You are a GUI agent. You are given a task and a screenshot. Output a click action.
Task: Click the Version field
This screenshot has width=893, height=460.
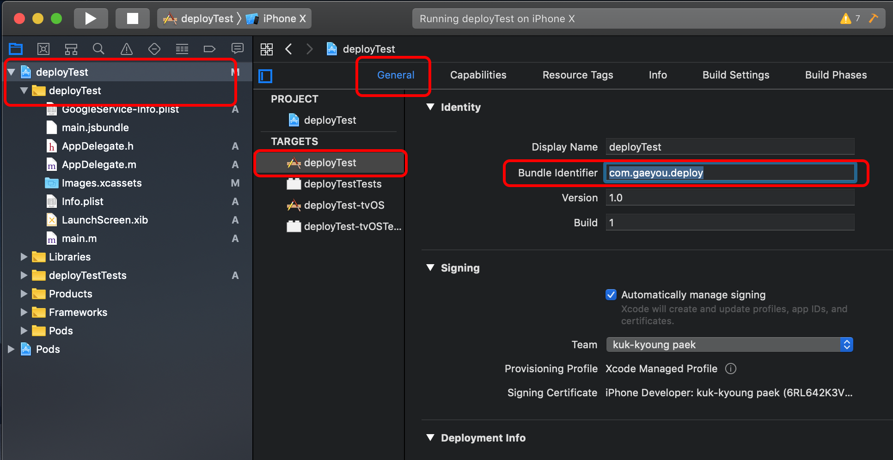730,198
